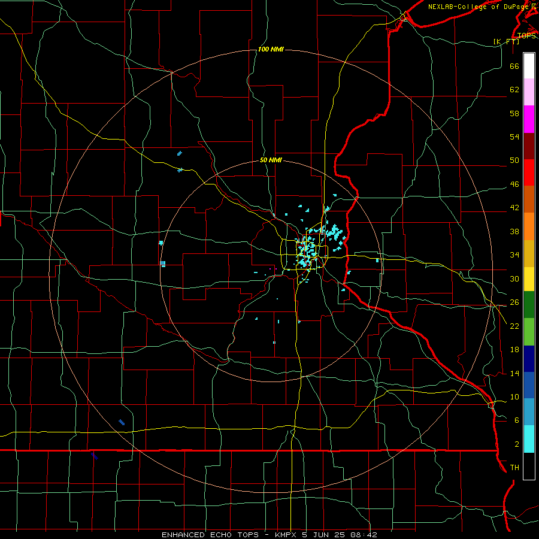Click the 'KMPX' radar site identifier
Viewport: 539px width, 539px height.
click(x=286, y=535)
